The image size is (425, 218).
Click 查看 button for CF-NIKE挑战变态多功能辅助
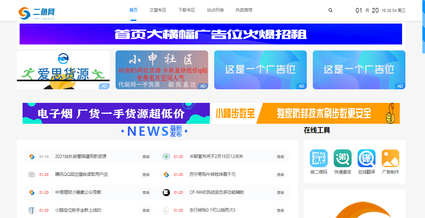pyautogui.click(x=281, y=192)
